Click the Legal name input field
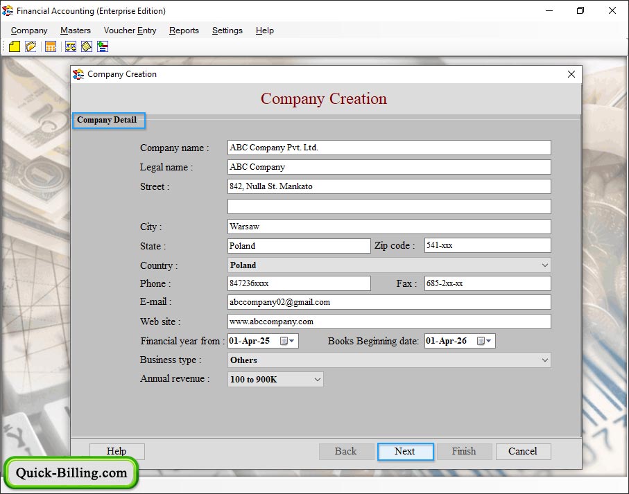Screen dimensions: 629x494 pyautogui.click(x=389, y=167)
